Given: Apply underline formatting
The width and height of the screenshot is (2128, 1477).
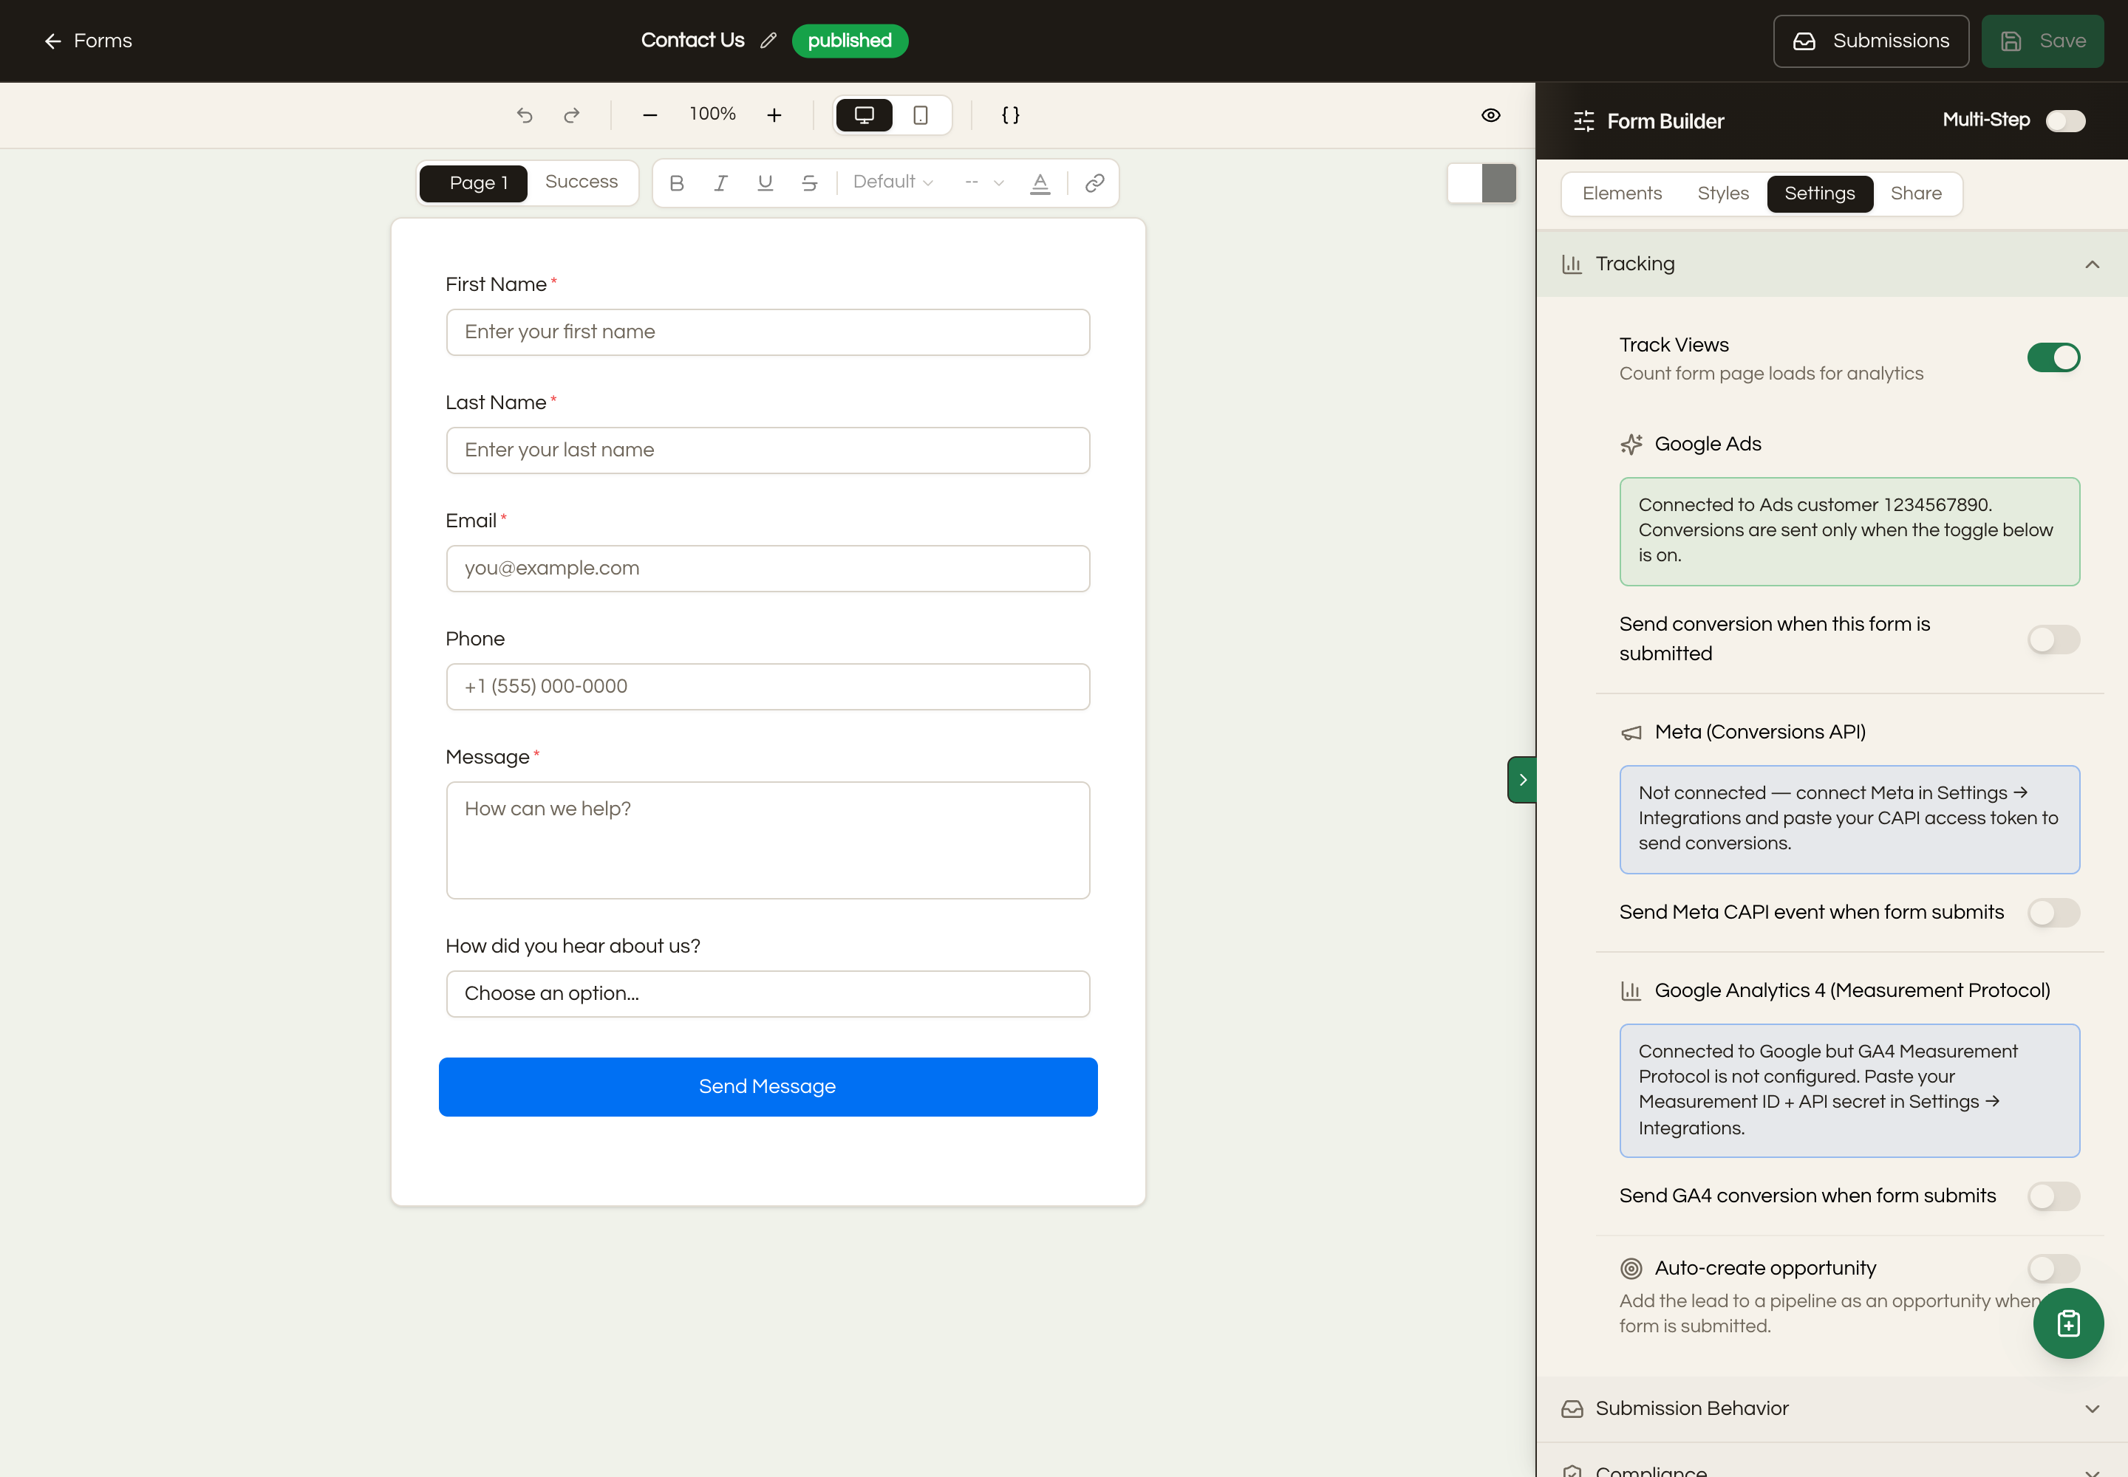Looking at the screenshot, I should [x=765, y=183].
